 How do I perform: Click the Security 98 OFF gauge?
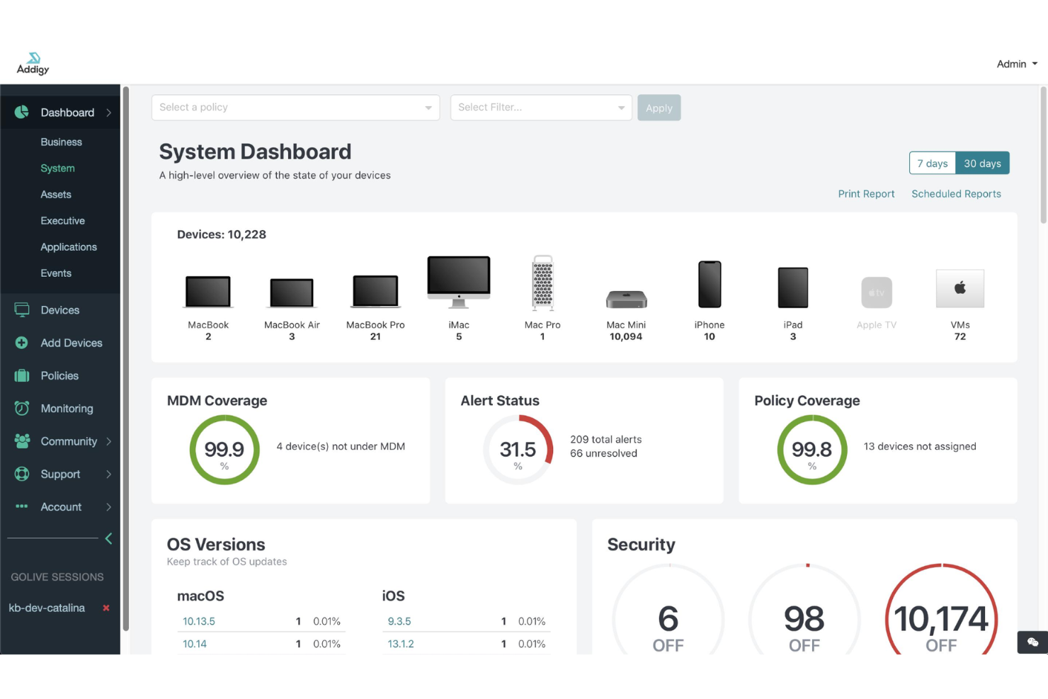pos(804,609)
